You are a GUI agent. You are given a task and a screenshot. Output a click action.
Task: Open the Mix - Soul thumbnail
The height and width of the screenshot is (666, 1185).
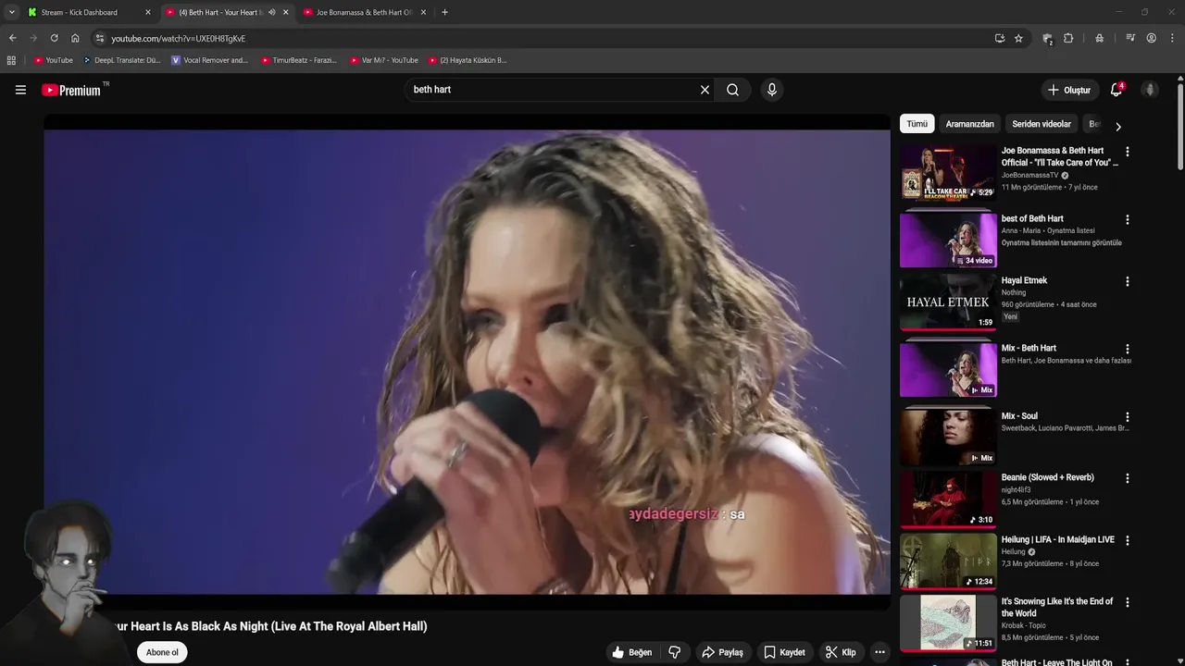(948, 438)
